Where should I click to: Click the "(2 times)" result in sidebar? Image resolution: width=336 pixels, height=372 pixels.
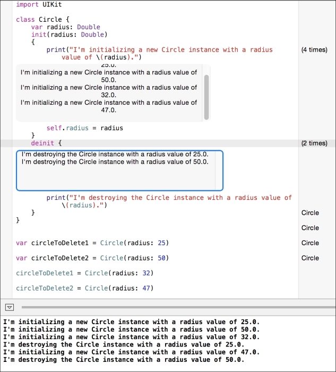click(x=314, y=143)
